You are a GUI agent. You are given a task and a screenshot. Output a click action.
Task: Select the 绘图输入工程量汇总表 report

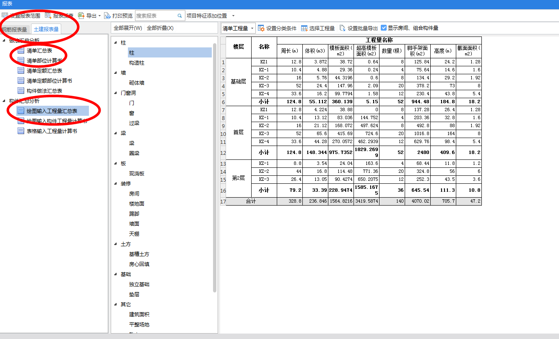(x=52, y=111)
